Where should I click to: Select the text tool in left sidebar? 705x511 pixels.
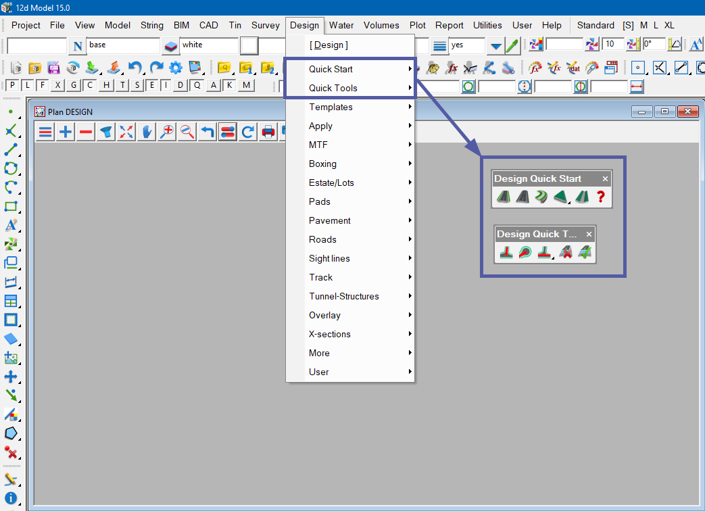(11, 225)
